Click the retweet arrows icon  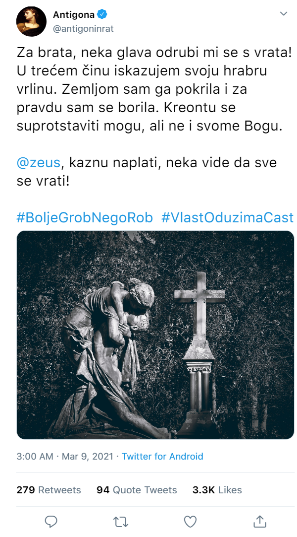120,522
